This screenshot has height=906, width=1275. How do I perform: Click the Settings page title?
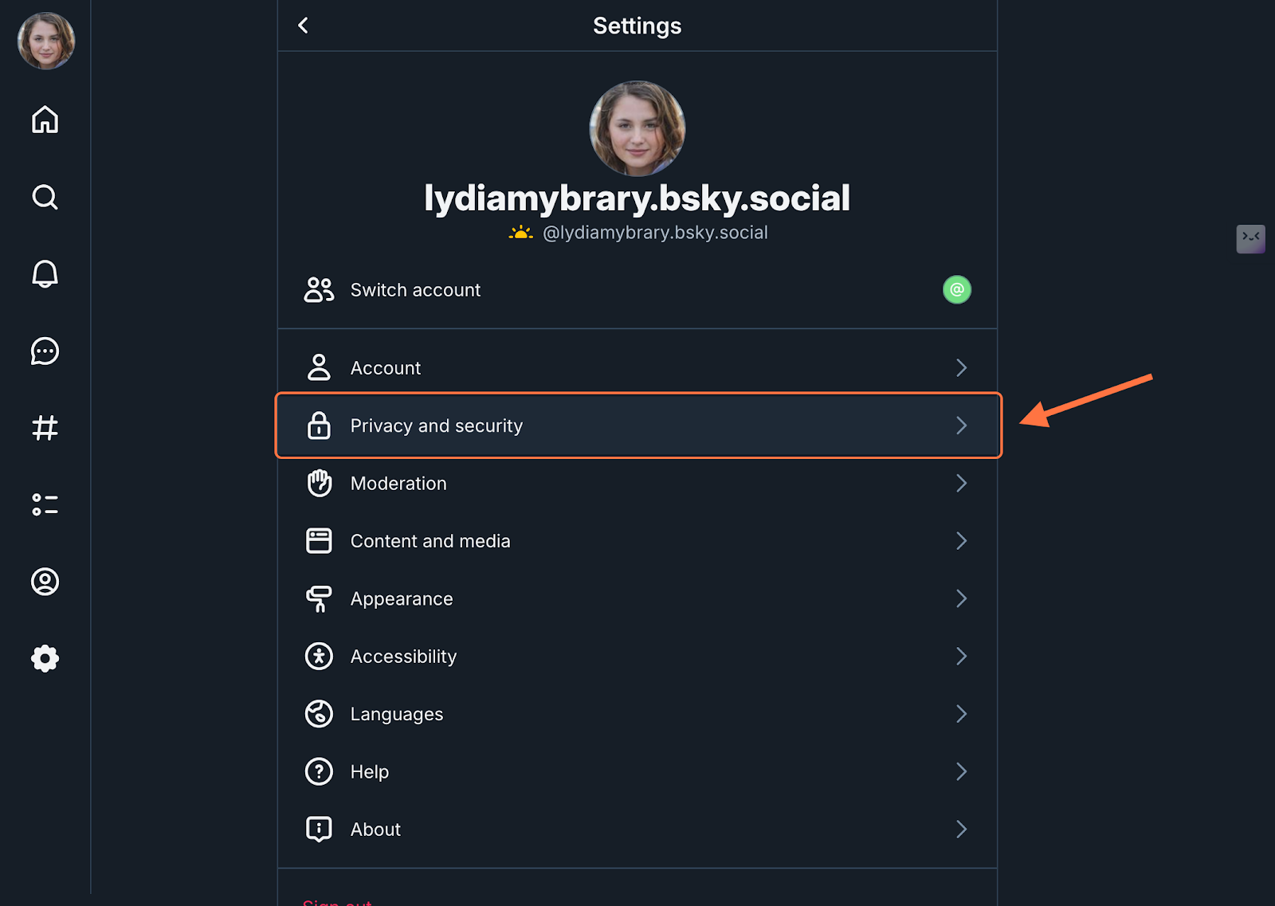point(637,26)
